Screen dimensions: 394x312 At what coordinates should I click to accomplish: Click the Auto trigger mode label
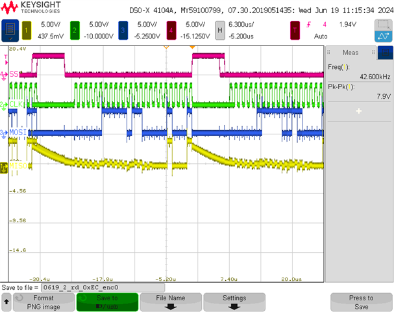(321, 36)
